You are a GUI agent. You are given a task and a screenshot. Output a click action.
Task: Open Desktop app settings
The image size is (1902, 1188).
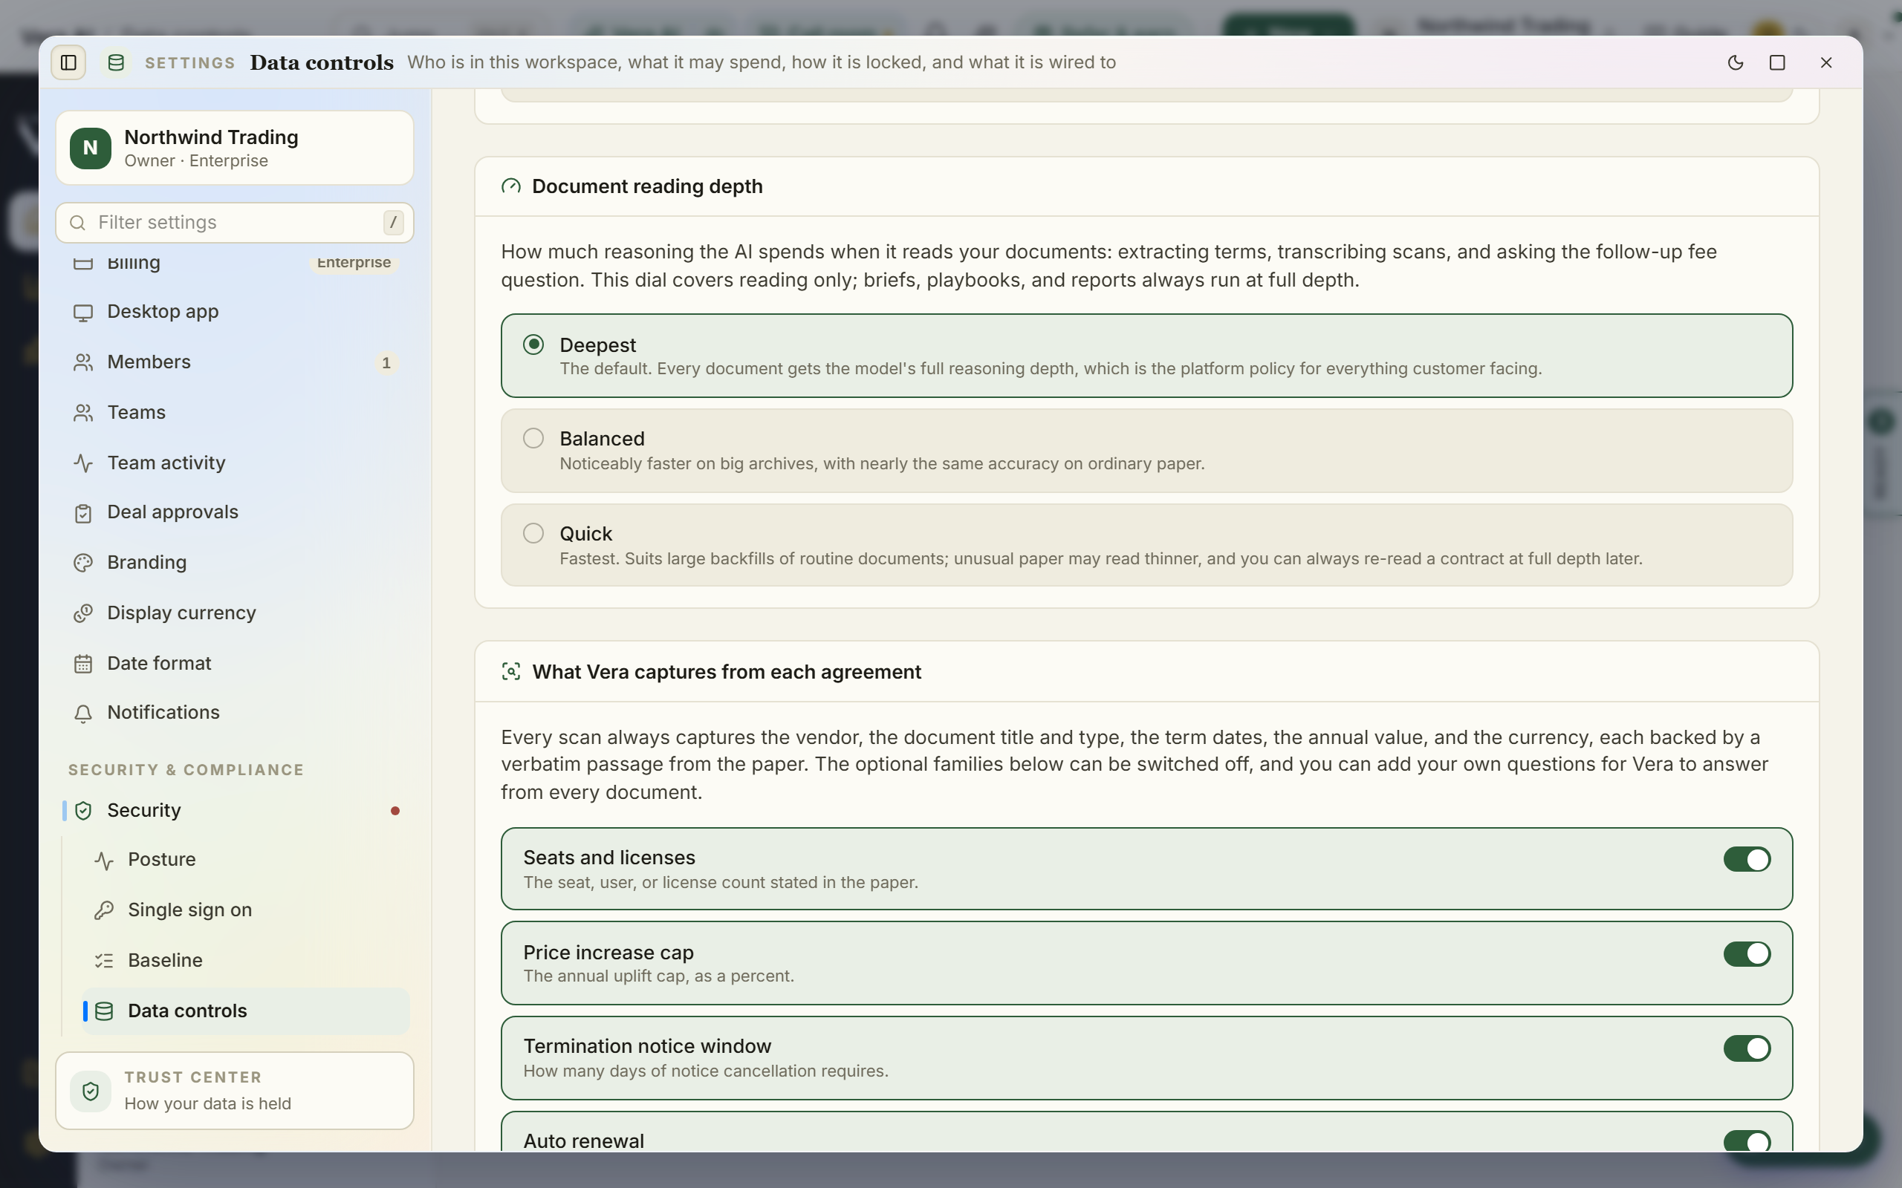[x=234, y=312]
